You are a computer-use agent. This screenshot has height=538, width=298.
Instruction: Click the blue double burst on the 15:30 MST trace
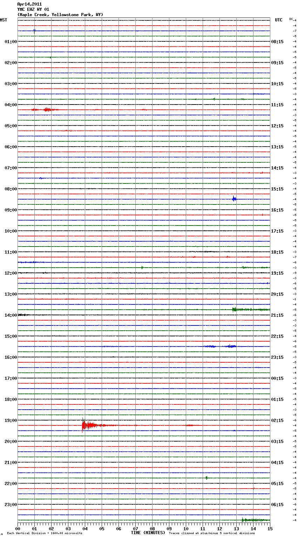click(220, 346)
